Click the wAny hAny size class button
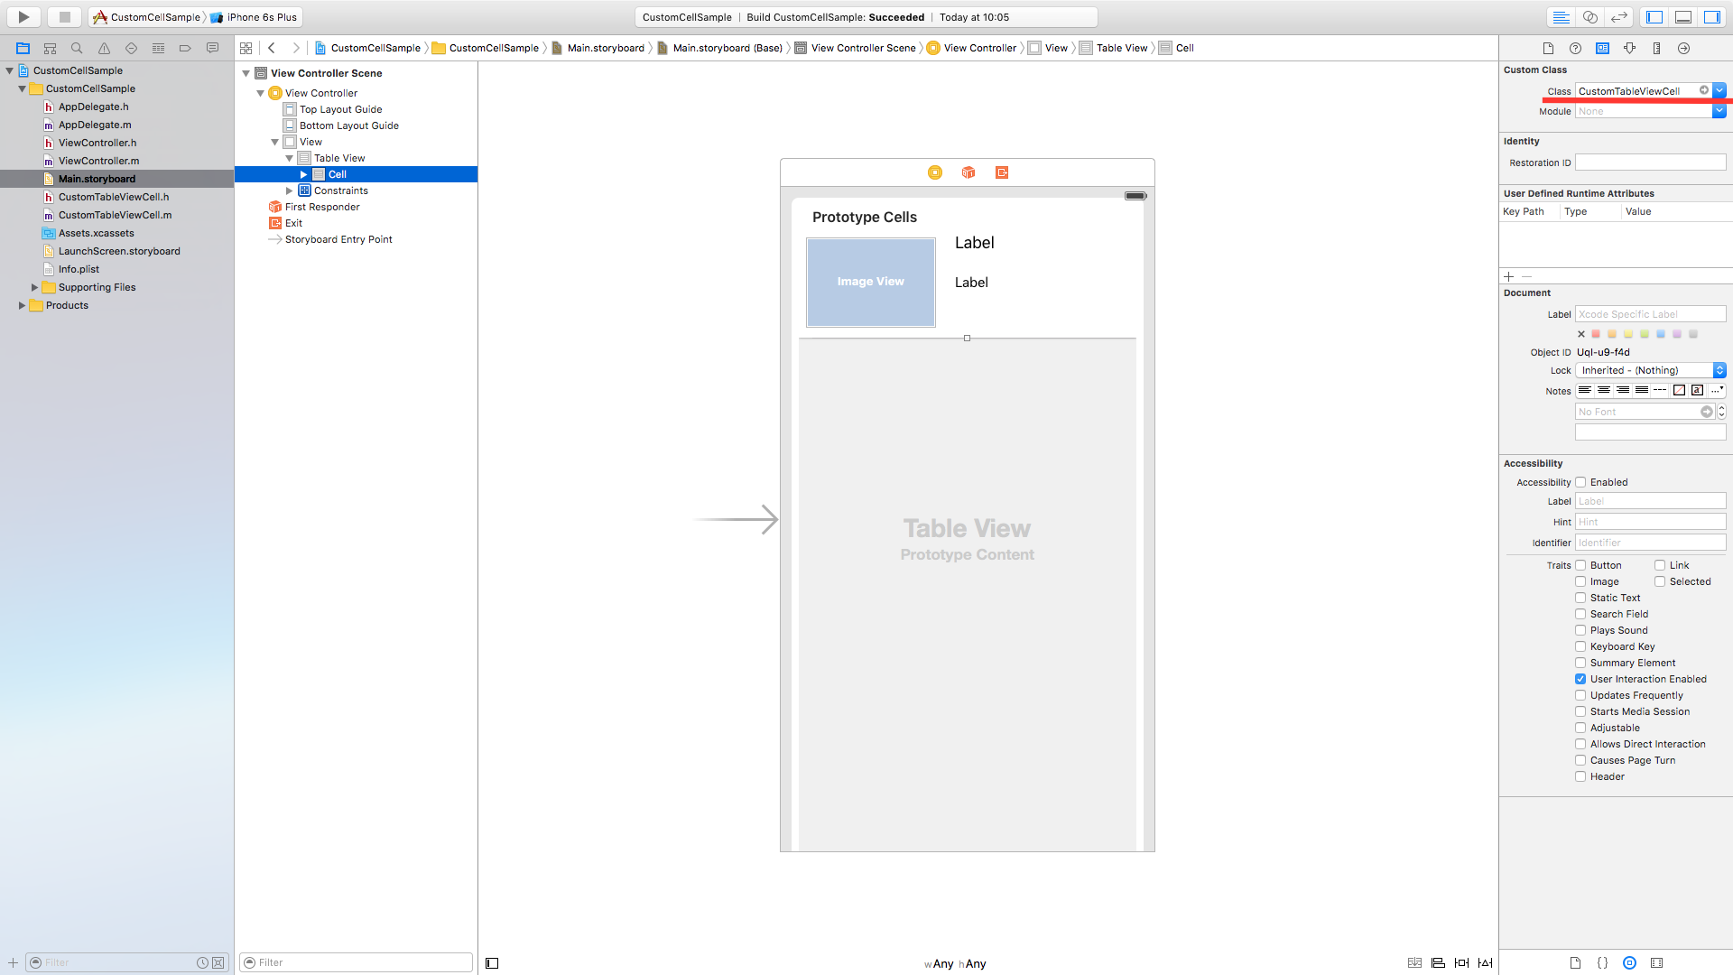Screen dimensions: 1733x975 click(x=955, y=964)
